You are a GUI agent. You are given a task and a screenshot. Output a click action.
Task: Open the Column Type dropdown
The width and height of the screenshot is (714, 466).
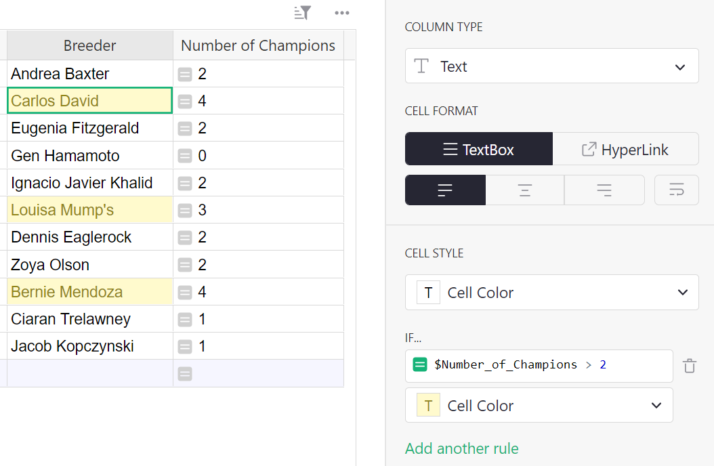(551, 66)
